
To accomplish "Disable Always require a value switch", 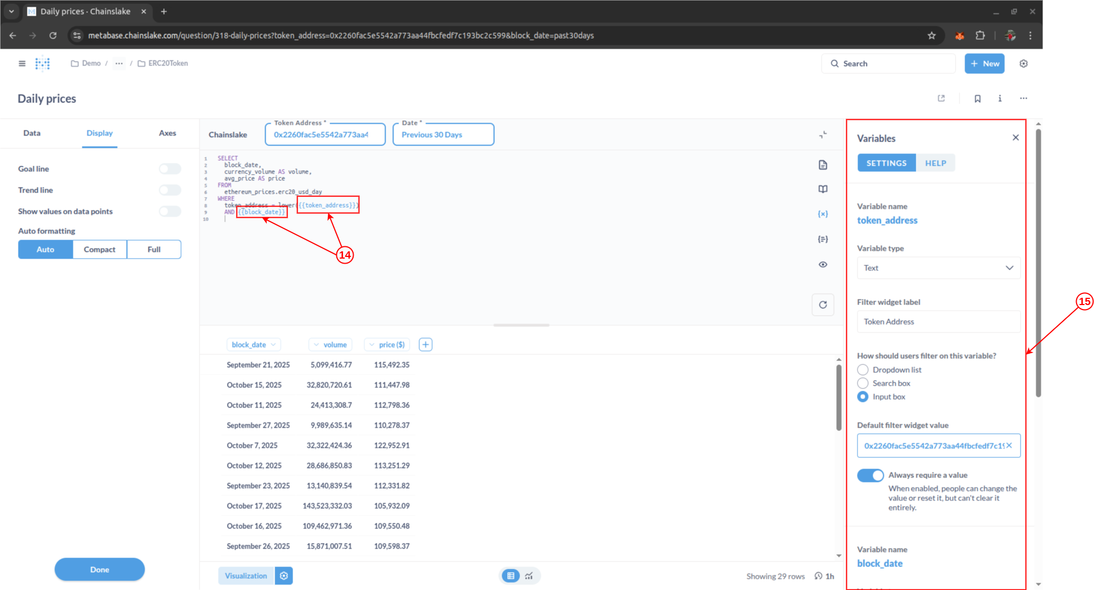I will click(870, 475).
